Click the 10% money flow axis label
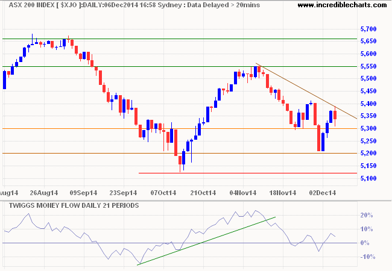392x271 pixels. coord(367,229)
